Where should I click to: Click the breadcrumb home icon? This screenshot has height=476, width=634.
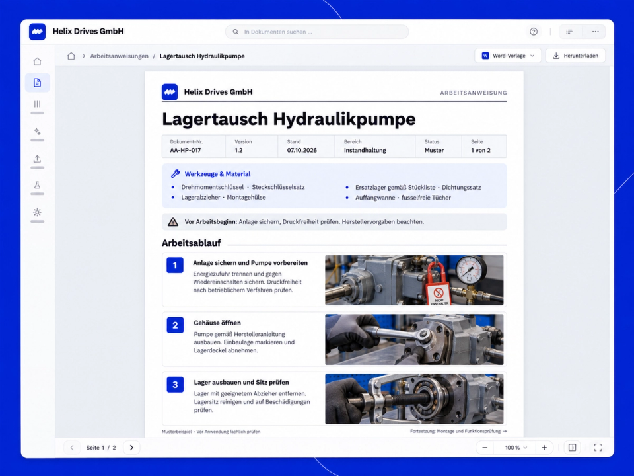point(71,56)
